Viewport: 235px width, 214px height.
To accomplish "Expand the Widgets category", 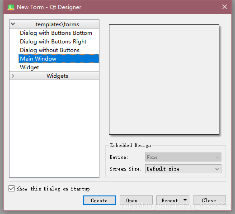I will coord(13,76).
